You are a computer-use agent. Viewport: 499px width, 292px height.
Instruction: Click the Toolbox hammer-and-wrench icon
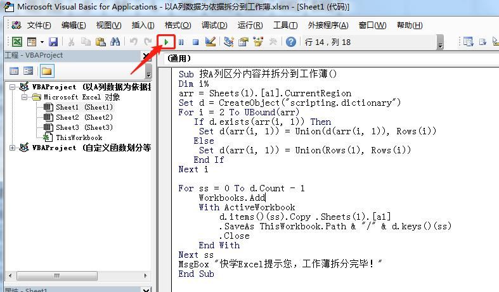coord(273,42)
